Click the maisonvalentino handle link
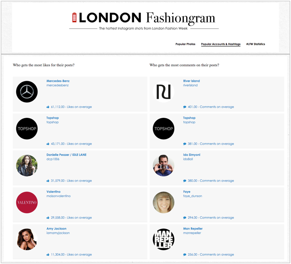 [59, 196]
